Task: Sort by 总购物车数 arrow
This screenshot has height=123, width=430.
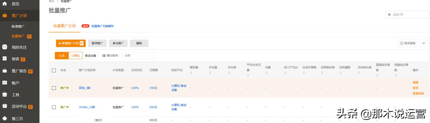Action: (322, 73)
